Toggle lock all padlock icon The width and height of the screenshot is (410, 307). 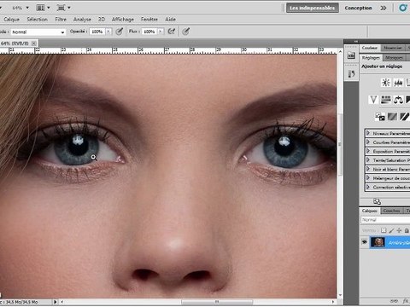pos(407,230)
